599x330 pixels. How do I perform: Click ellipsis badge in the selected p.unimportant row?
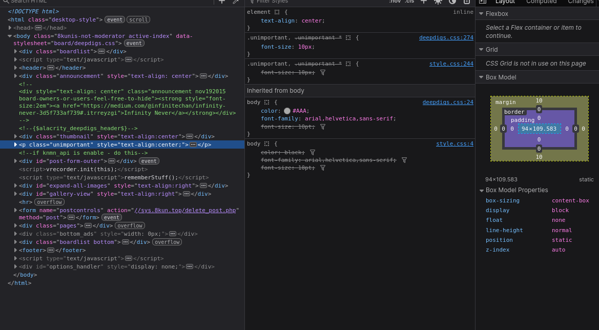193,145
